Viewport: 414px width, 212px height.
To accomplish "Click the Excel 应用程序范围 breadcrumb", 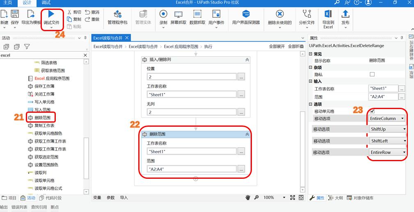I will [x=181, y=46].
